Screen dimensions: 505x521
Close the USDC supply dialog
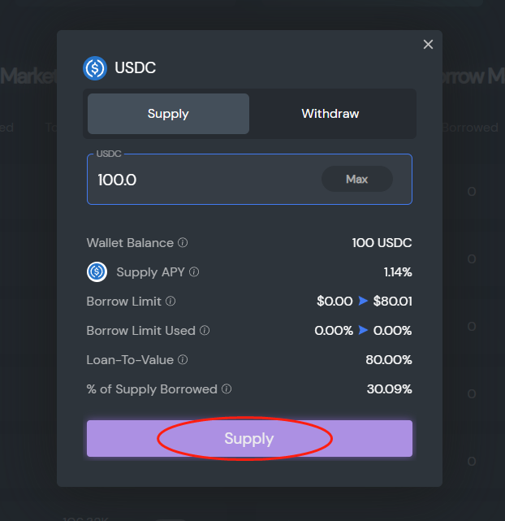[x=428, y=45]
